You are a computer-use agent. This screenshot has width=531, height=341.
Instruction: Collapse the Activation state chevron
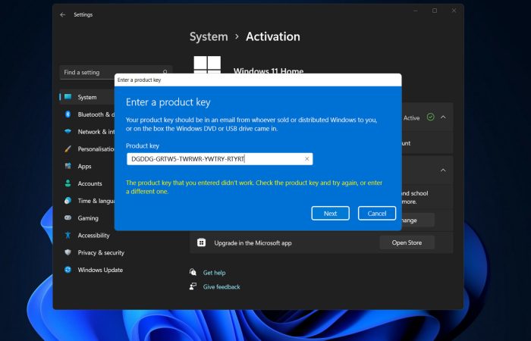[x=443, y=117]
